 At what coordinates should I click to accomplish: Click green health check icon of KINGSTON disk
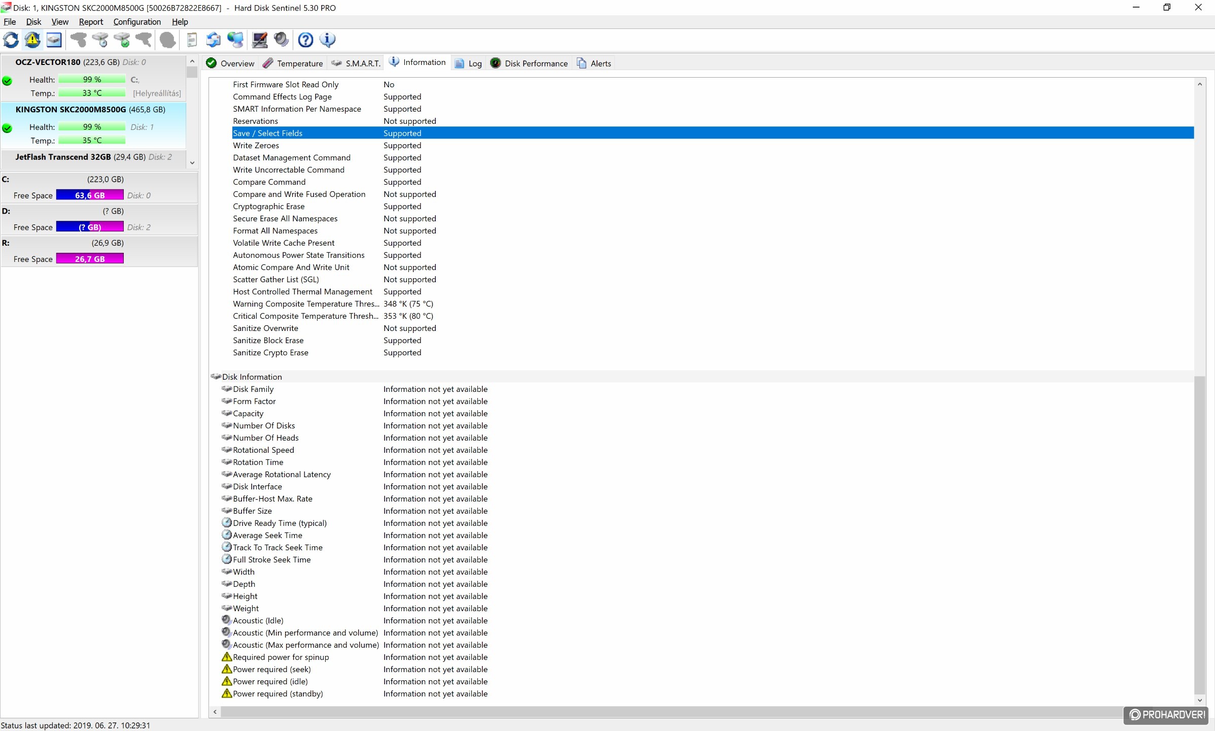[x=7, y=128]
